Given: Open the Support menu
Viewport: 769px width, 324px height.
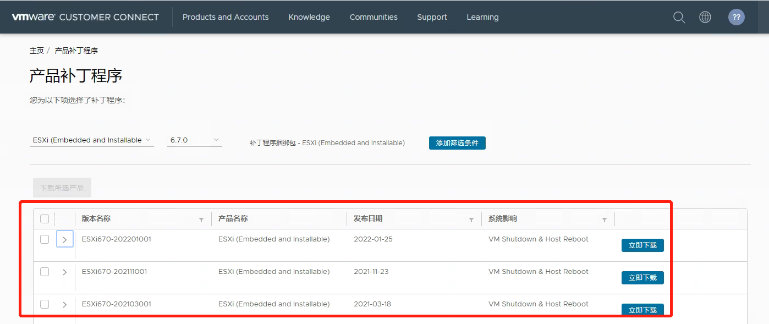Looking at the screenshot, I should 432,17.
